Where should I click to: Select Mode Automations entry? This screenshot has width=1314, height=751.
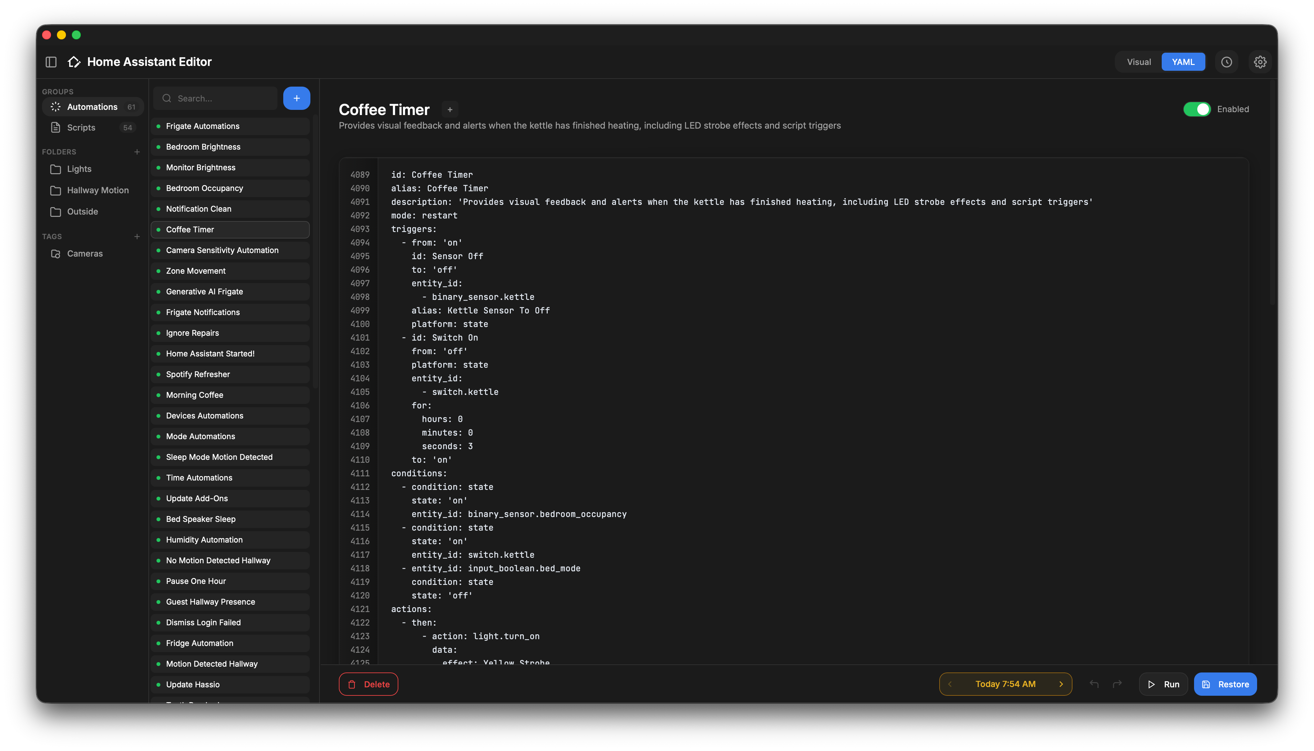pyautogui.click(x=230, y=436)
